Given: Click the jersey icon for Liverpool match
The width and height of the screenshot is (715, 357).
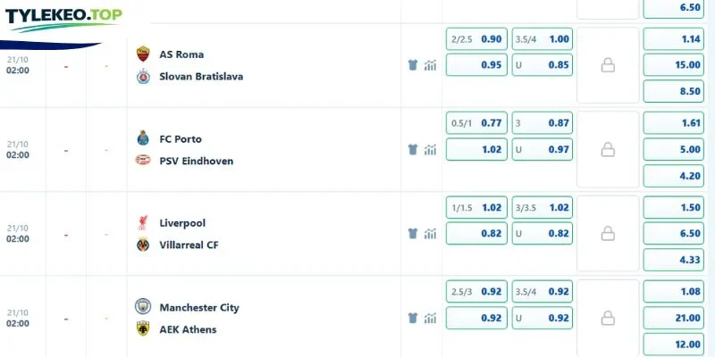Looking at the screenshot, I should pyautogui.click(x=413, y=234).
